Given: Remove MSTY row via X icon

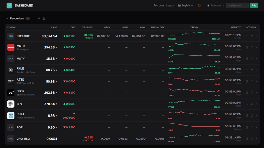Looking at the screenshot, I should point(257,59).
